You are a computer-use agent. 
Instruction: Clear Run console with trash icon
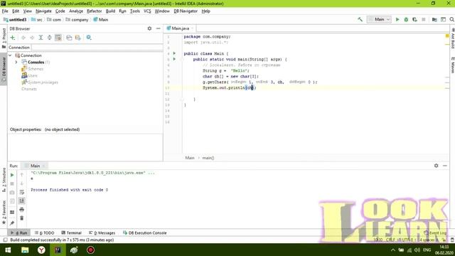click(22, 218)
